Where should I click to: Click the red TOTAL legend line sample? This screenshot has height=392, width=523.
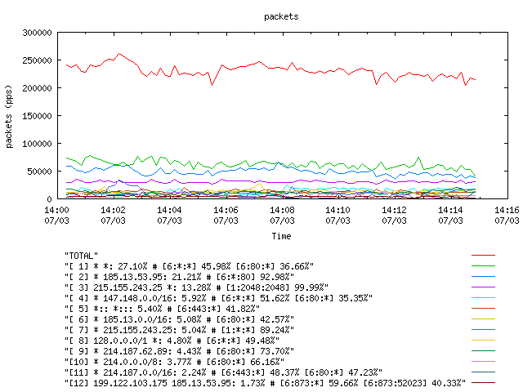click(483, 256)
